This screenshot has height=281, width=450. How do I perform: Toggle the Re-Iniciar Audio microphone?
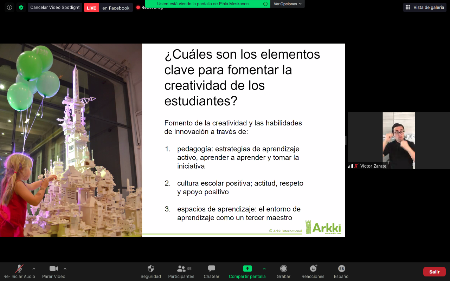(19, 269)
